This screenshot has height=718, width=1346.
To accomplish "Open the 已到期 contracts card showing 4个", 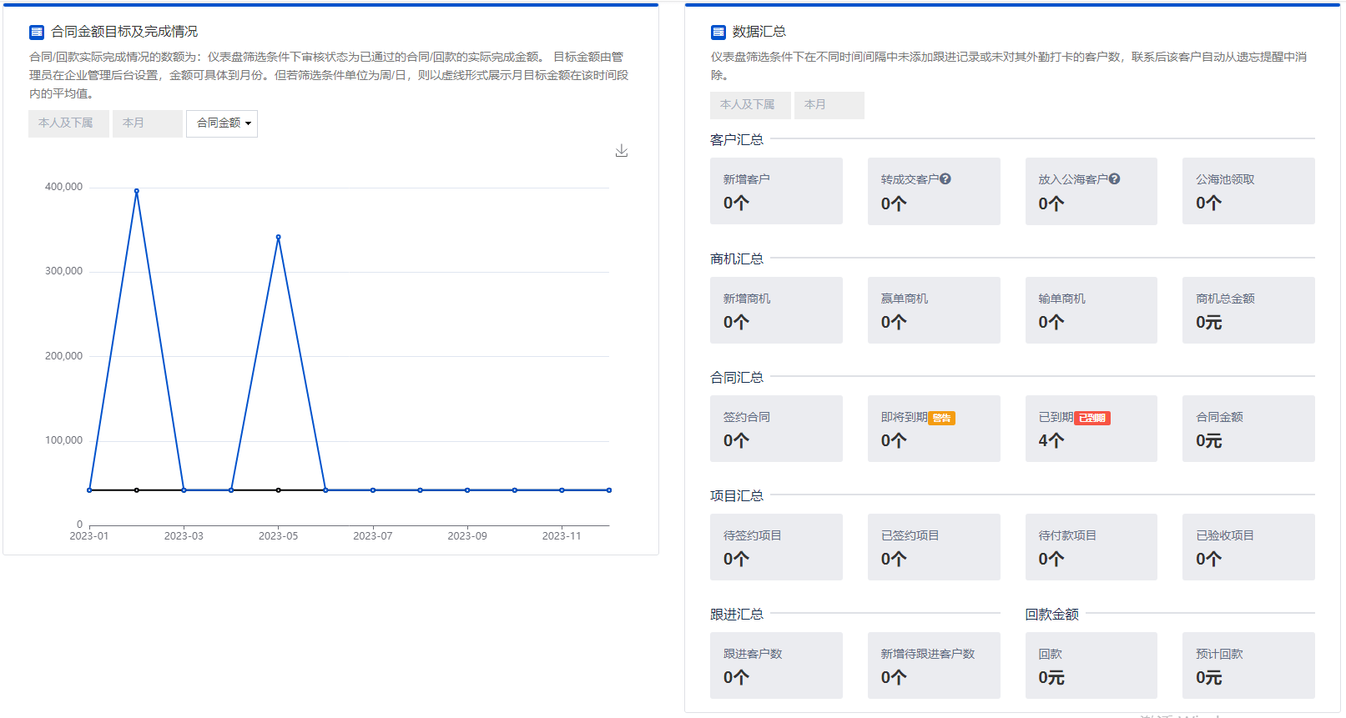I will pos(1091,429).
